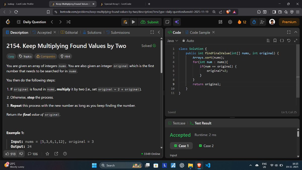Launch the AI assistant sparkle icon
Viewport: 302px width, 170px height.
(x=177, y=22)
